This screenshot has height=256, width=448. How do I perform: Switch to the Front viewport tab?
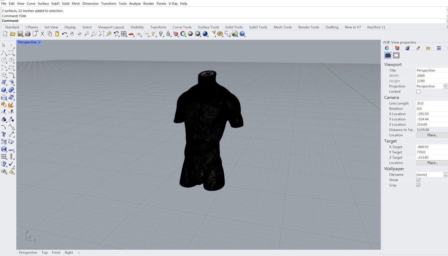56,252
